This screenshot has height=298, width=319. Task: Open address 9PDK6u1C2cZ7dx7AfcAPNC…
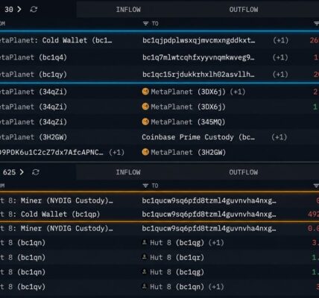(51, 152)
